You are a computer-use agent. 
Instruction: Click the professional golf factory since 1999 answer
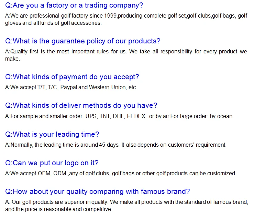coord(126,16)
